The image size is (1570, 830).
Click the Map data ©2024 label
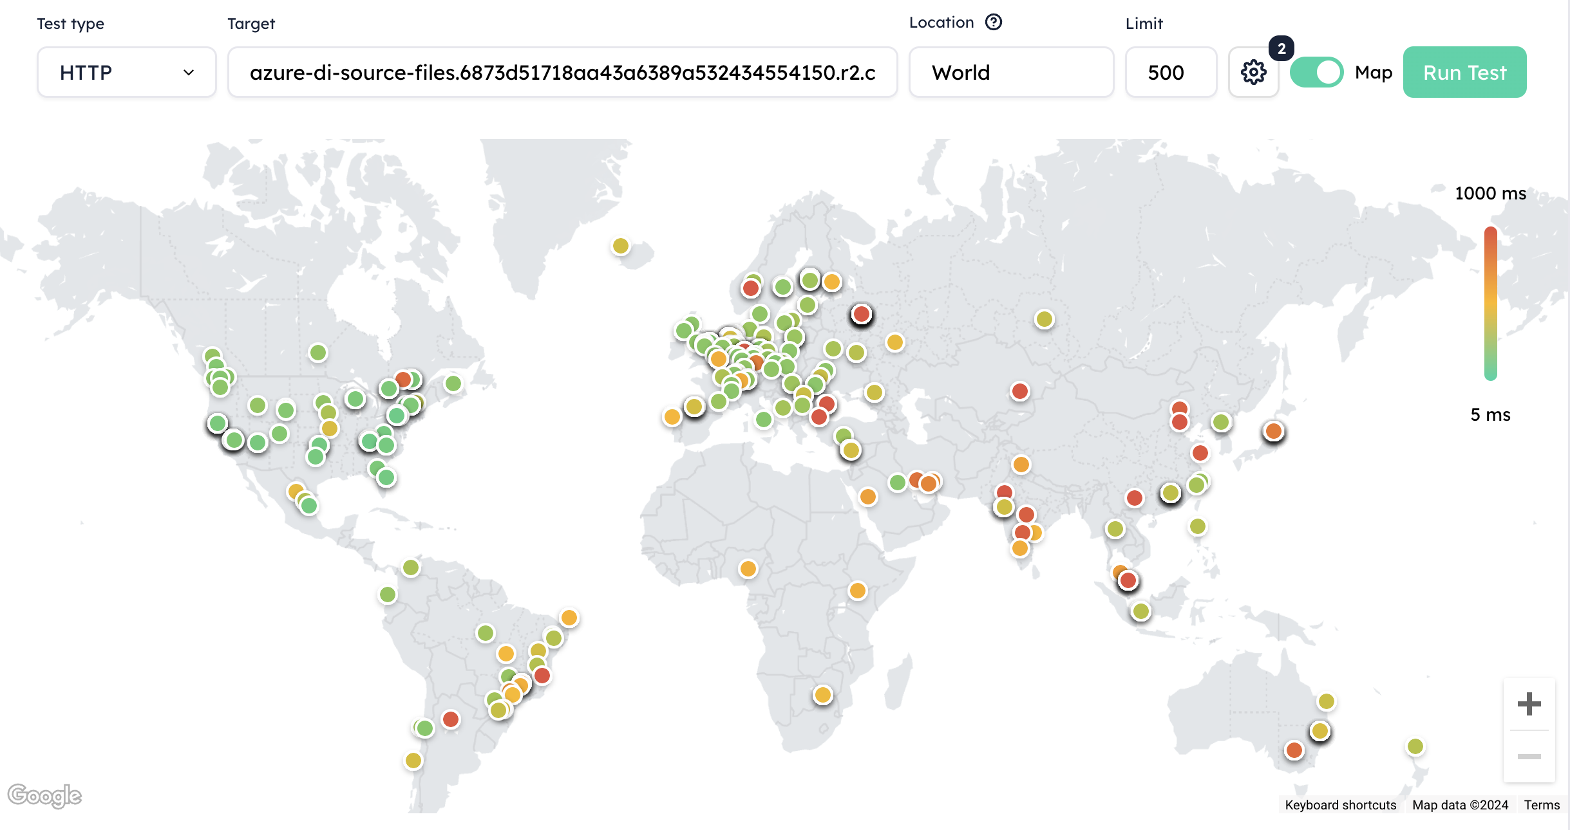click(x=1460, y=805)
